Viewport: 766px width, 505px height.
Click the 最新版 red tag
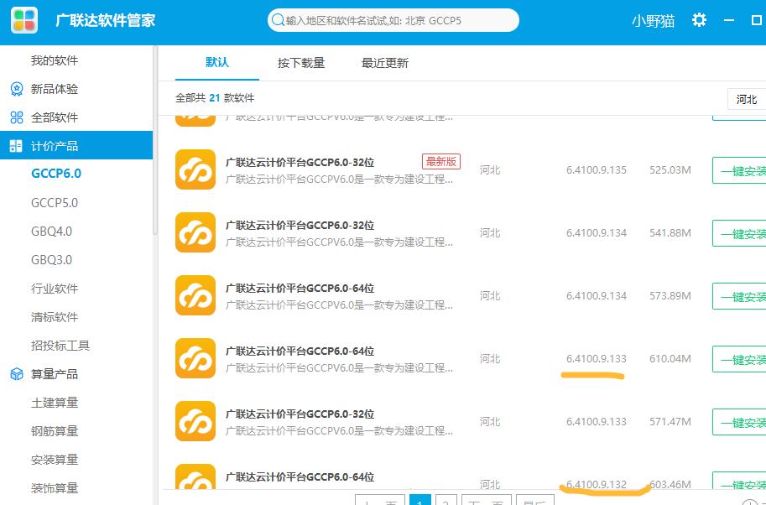pyautogui.click(x=441, y=162)
